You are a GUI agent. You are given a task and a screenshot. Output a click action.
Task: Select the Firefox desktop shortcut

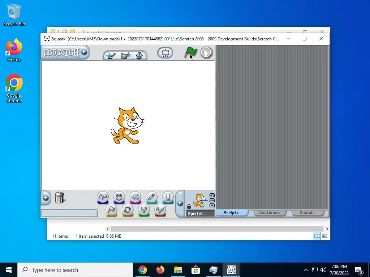point(14,50)
